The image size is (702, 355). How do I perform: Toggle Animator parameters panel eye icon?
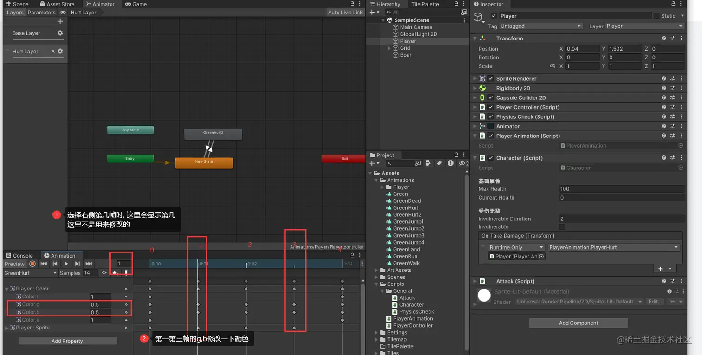[63, 13]
